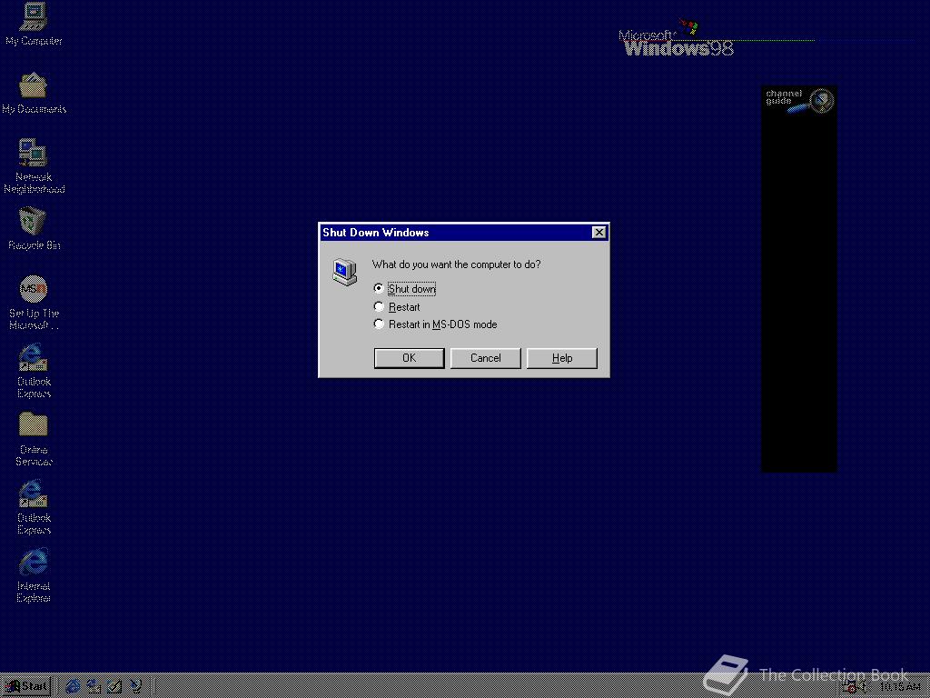Image resolution: width=930 pixels, height=698 pixels.
Task: Open the channel guide in the channel bar
Action: point(799,102)
